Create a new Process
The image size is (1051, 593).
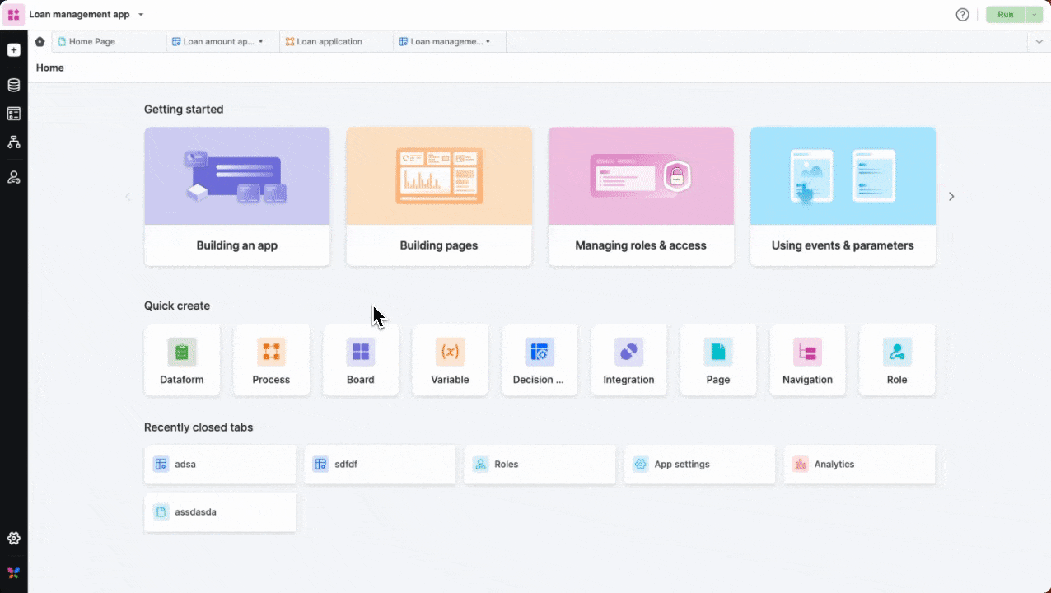(271, 360)
